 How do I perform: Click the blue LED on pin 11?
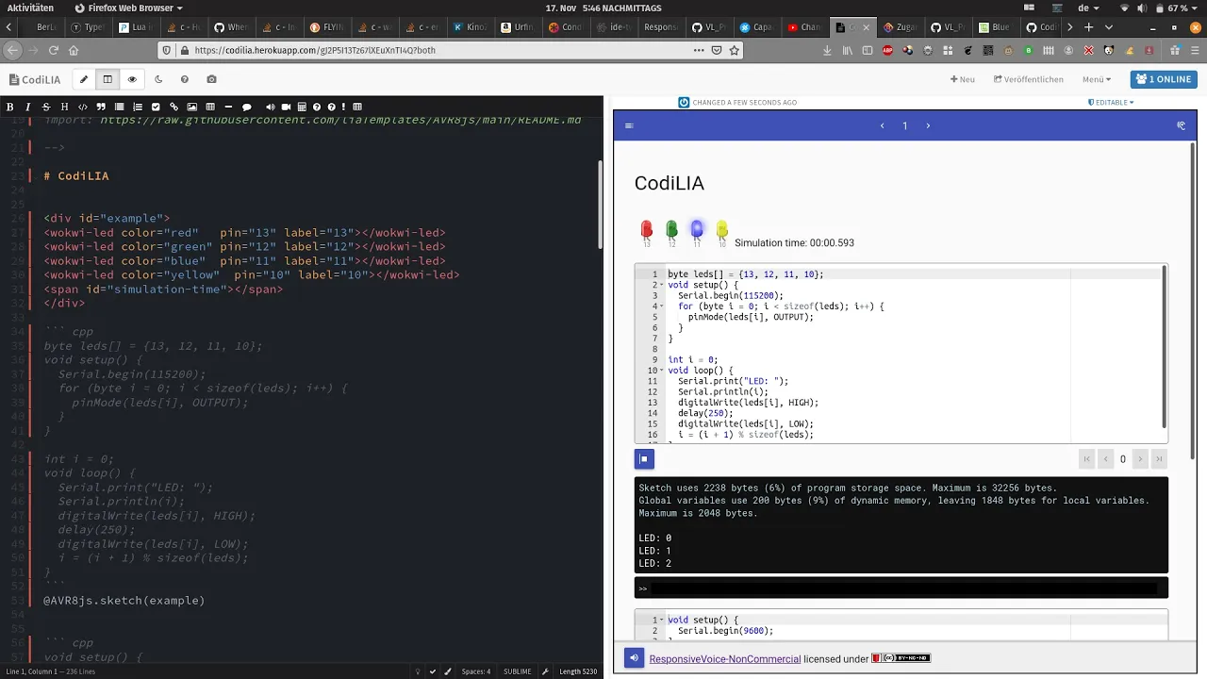[697, 233]
